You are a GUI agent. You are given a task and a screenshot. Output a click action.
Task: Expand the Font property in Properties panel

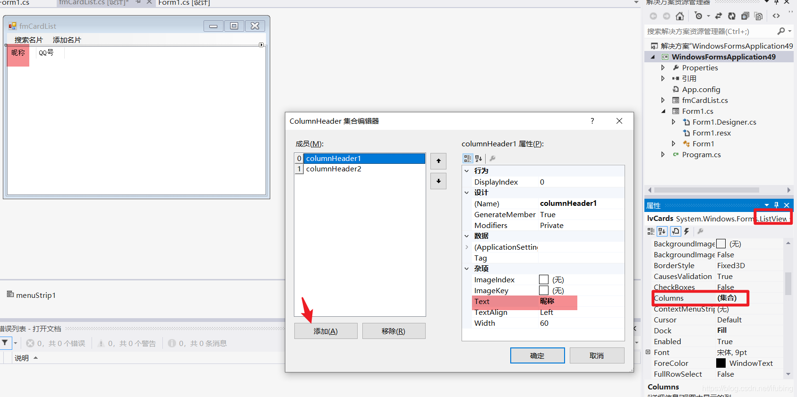click(648, 352)
